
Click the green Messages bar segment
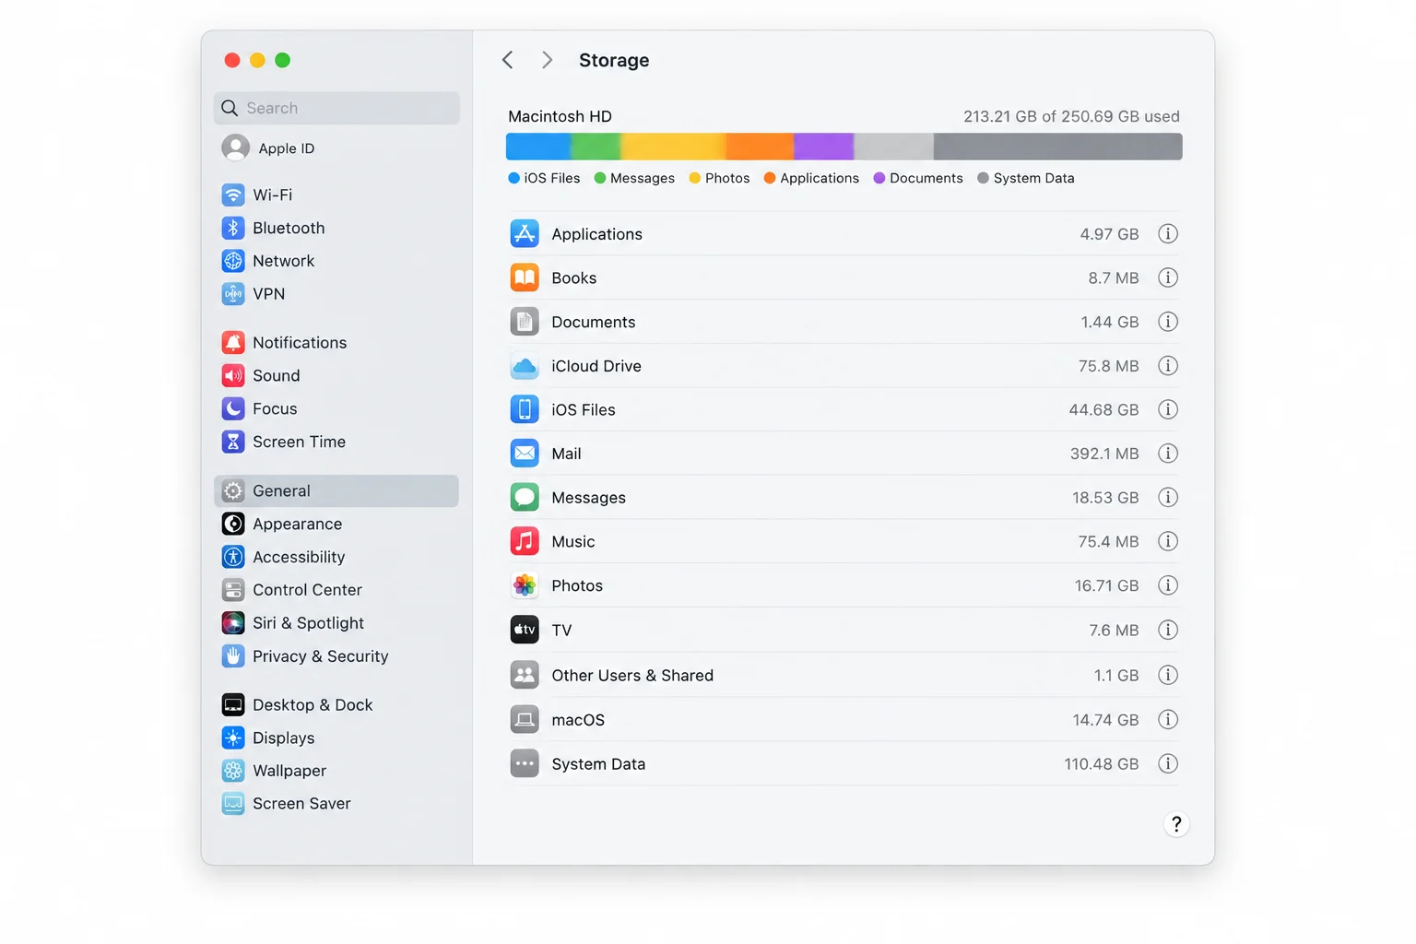596,147
